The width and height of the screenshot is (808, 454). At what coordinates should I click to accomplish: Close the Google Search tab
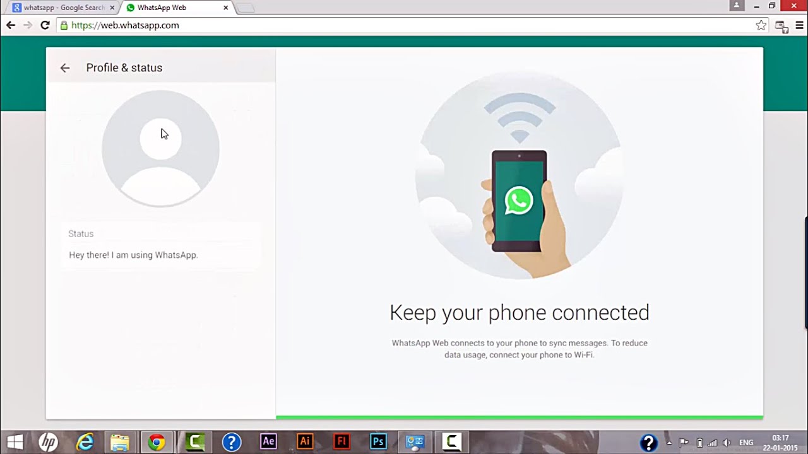[x=112, y=8]
